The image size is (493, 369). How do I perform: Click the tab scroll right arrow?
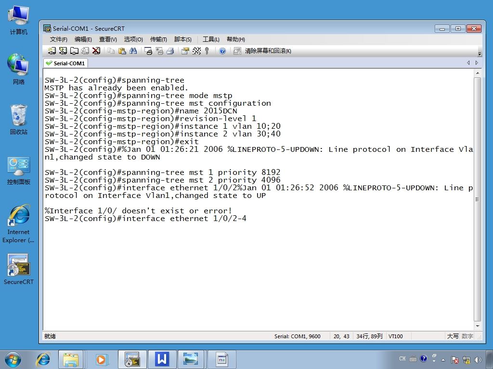tap(477, 63)
